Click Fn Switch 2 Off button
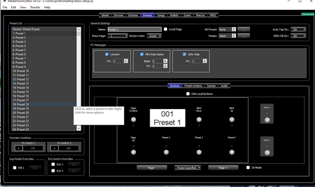 68,148
